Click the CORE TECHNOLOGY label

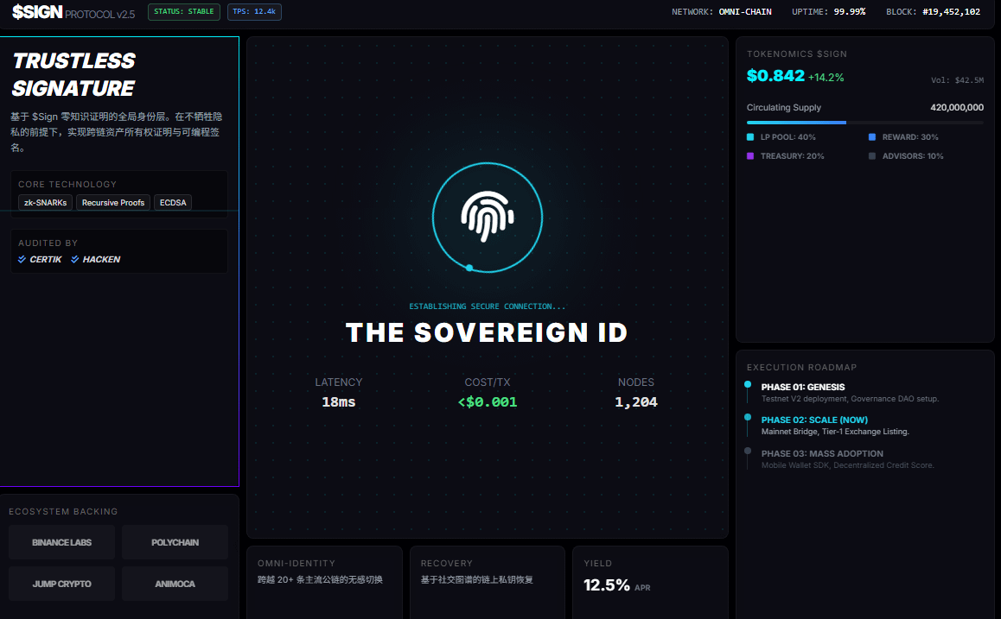pyautogui.click(x=67, y=184)
